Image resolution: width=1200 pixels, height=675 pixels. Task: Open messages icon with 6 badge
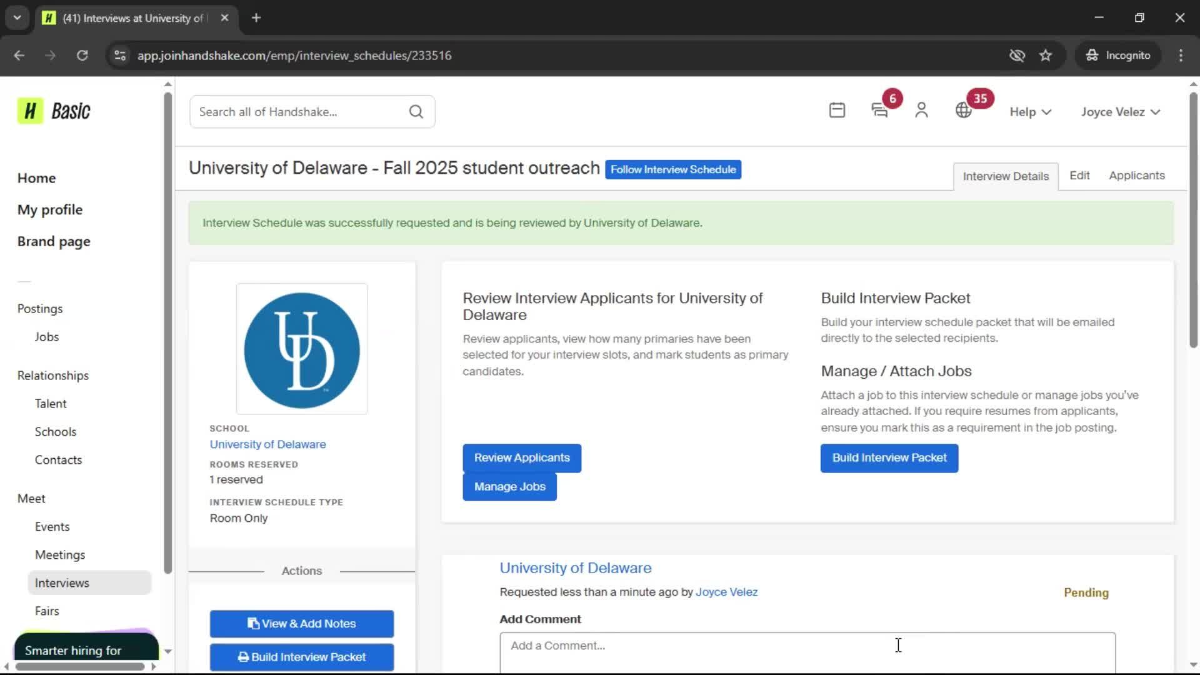pos(880,111)
